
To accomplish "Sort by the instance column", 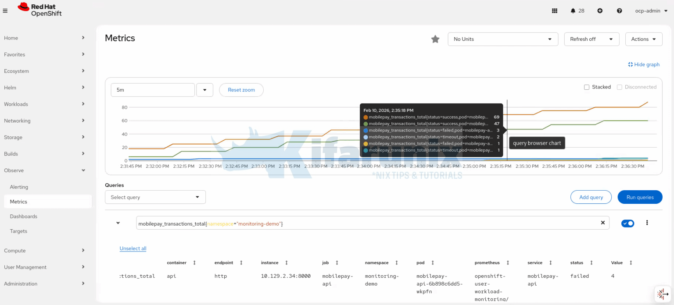I will point(287,262).
